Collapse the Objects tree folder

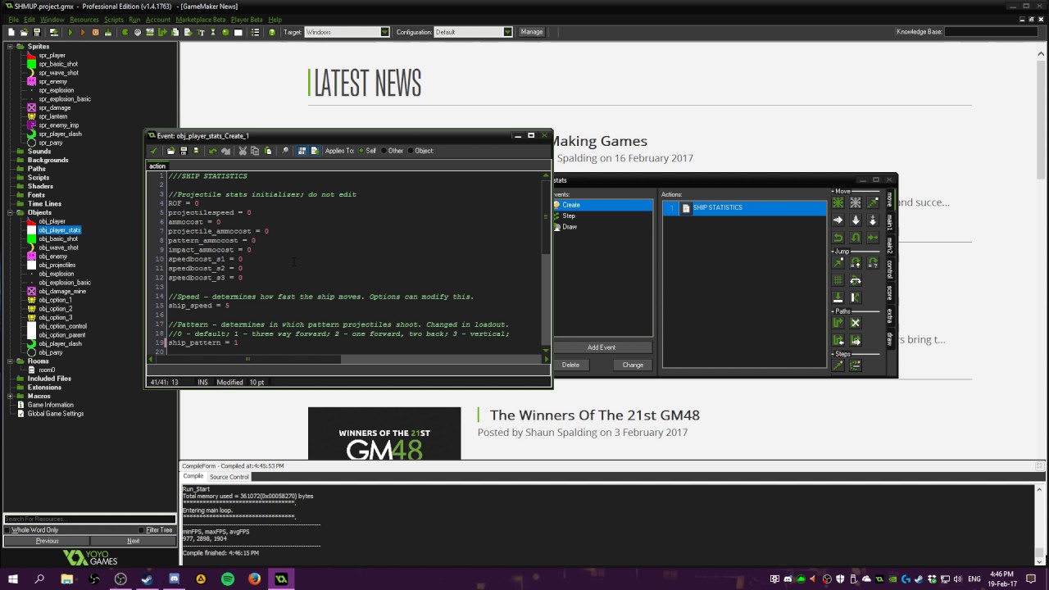point(11,212)
